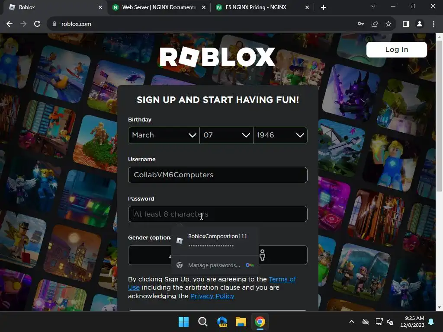Screen dimensions: 443x332
Task: Open the browser side panel icon
Action: [x=406, y=24]
